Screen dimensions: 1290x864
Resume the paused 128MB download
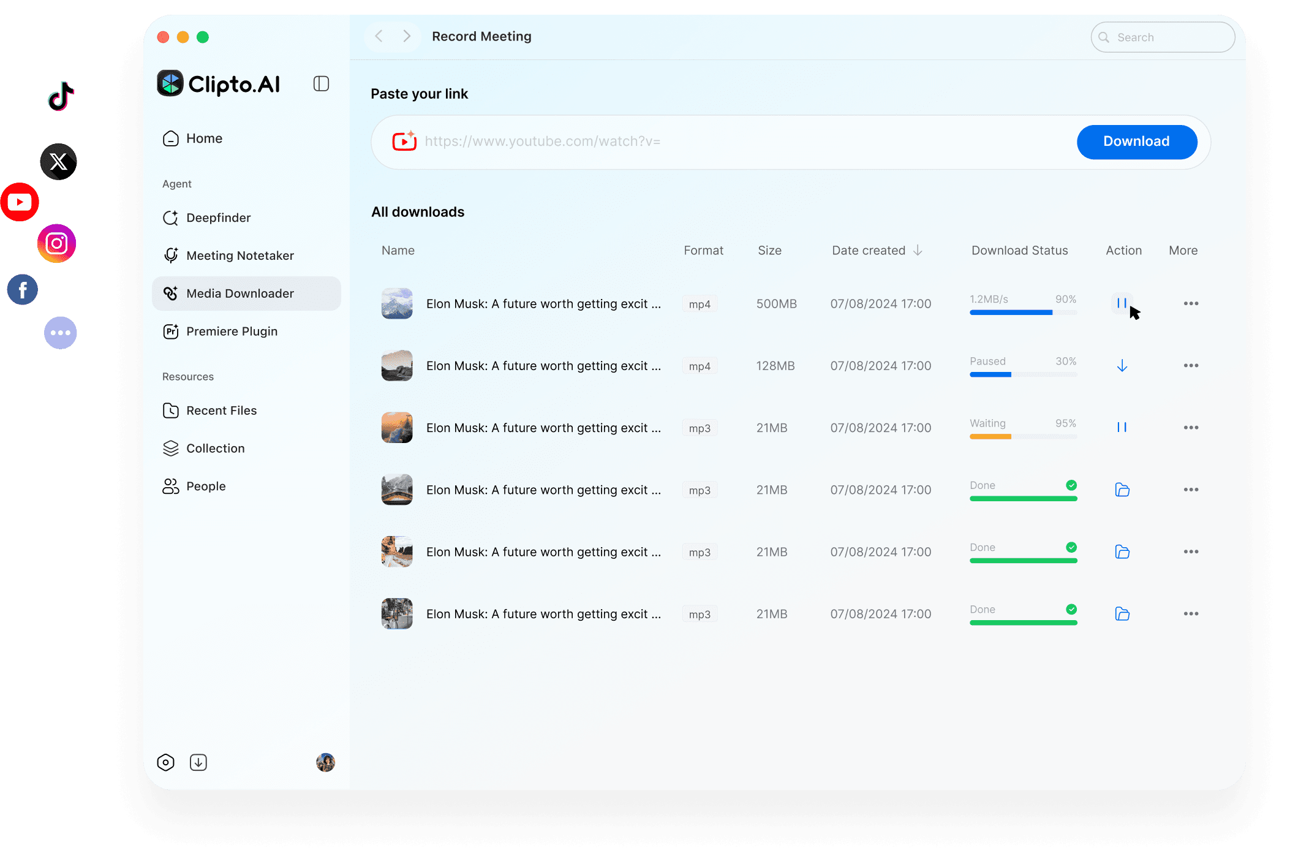coord(1122,365)
